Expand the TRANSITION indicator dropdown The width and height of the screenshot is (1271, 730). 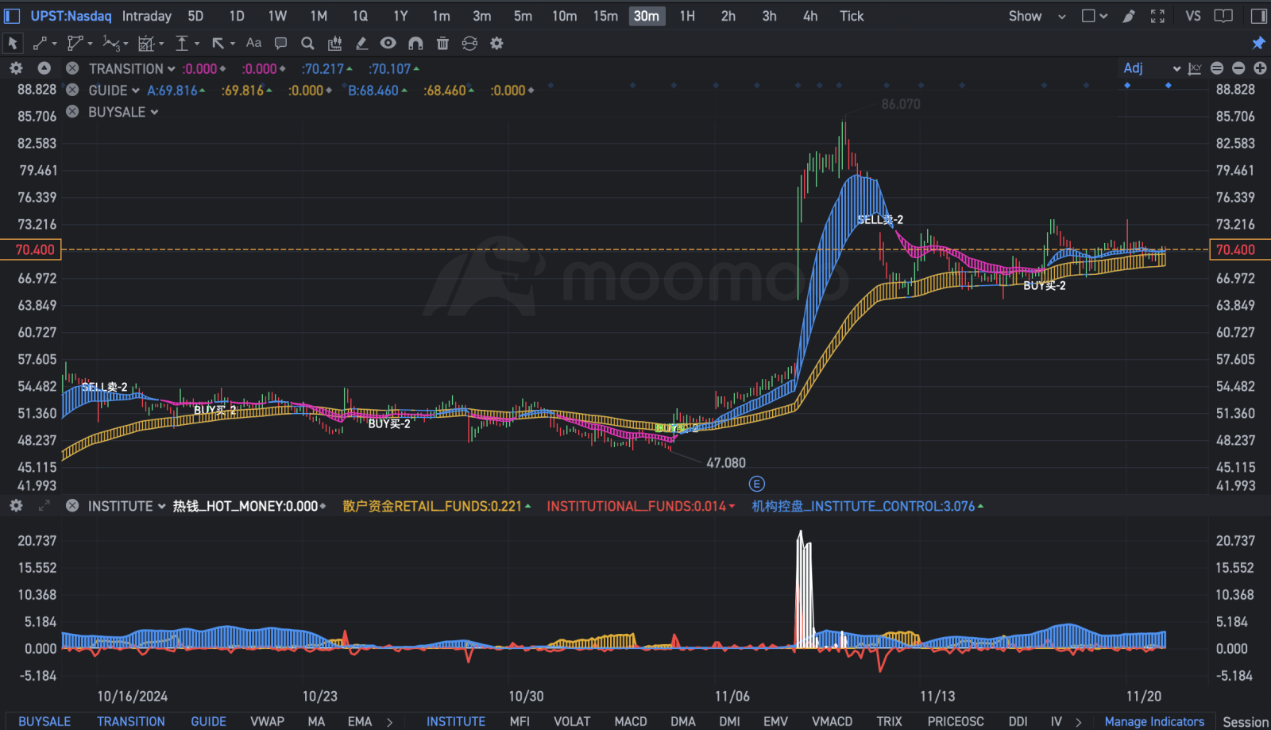click(x=171, y=69)
